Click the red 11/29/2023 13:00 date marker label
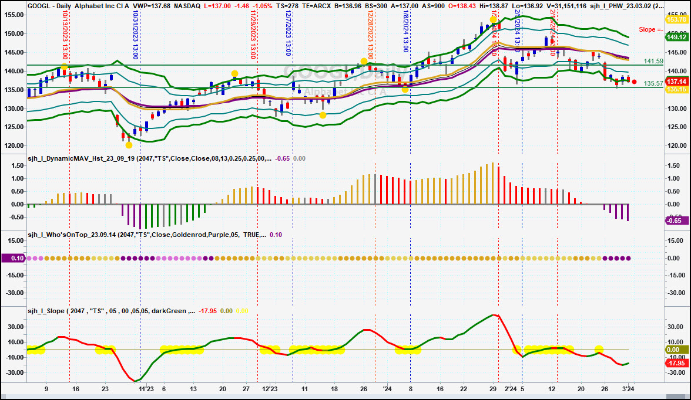This screenshot has height=400, width=691. (x=253, y=36)
